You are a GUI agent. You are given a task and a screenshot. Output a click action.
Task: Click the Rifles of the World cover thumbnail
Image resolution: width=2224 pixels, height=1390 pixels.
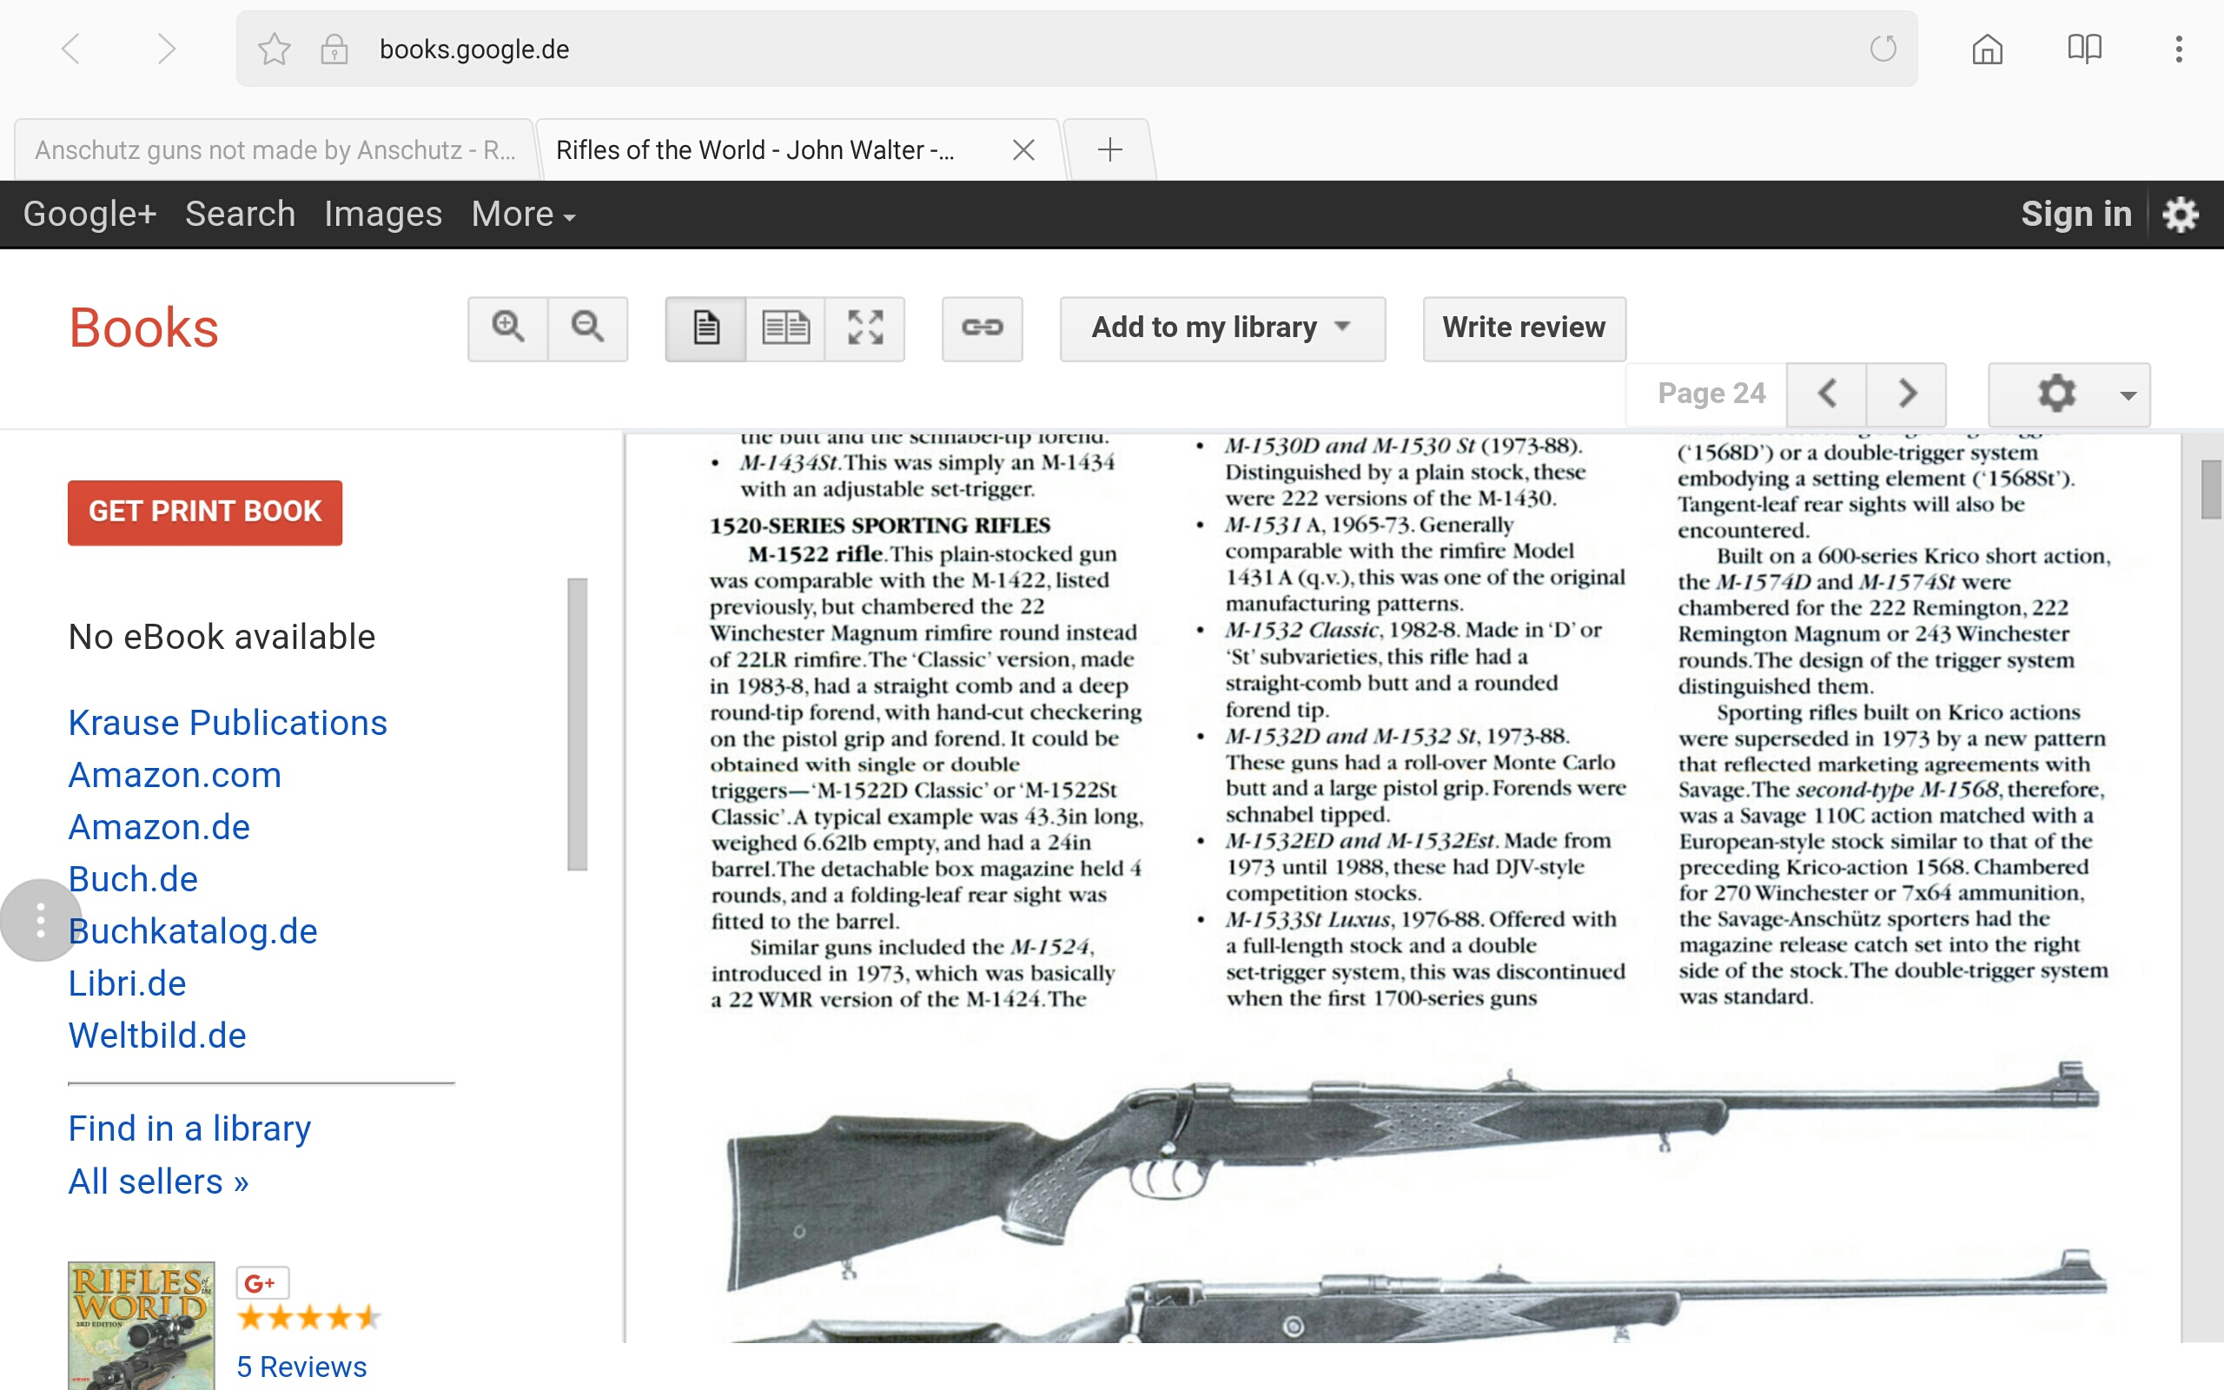(x=142, y=1326)
